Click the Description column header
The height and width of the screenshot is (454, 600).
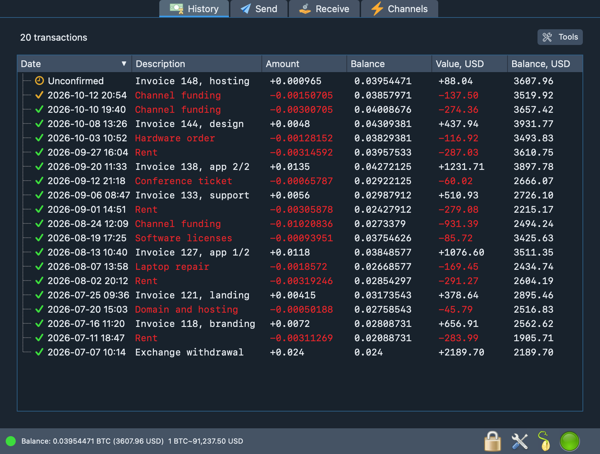(x=197, y=64)
